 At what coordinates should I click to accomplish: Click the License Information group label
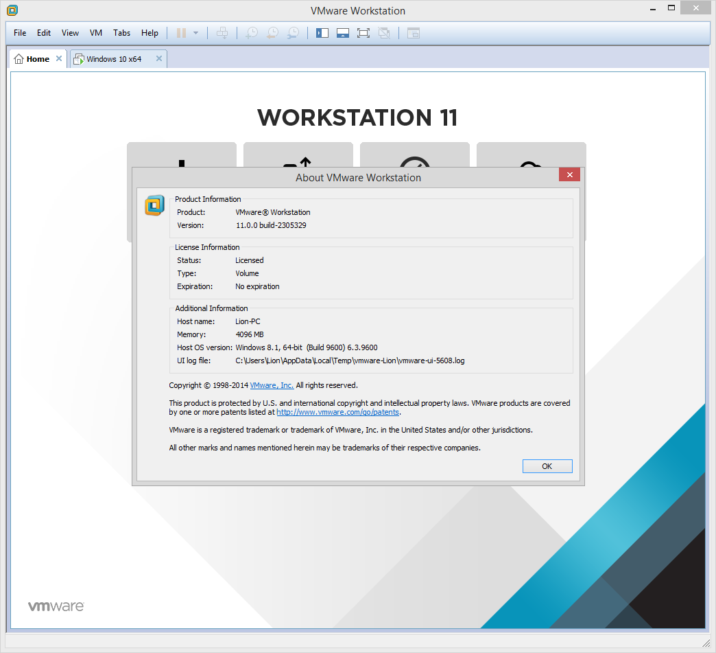[x=207, y=247]
